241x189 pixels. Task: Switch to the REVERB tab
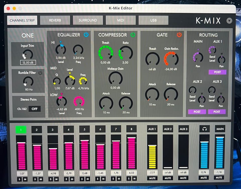point(55,20)
